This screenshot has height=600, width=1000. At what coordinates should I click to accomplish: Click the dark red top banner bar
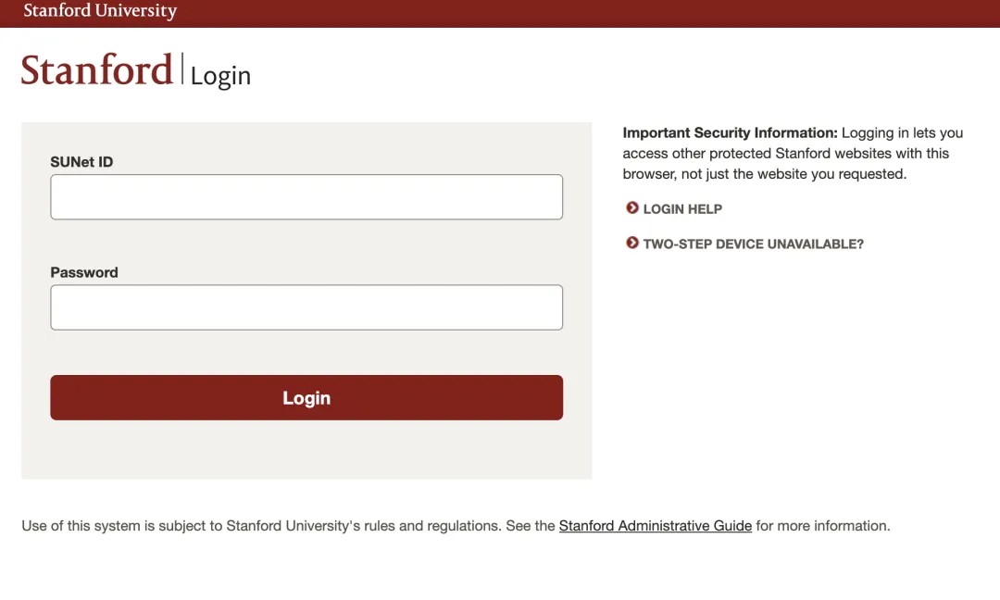coord(556,13)
